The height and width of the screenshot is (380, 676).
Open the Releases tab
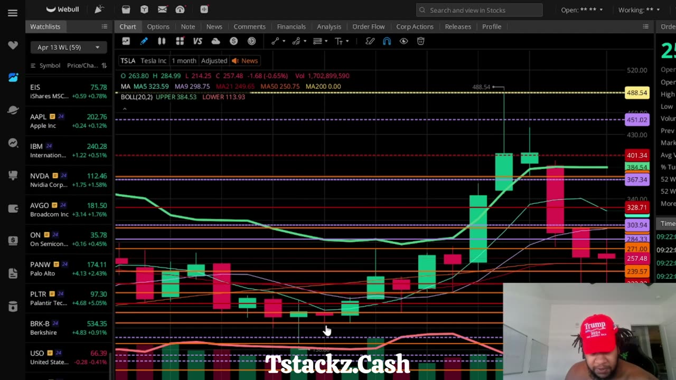(458, 26)
